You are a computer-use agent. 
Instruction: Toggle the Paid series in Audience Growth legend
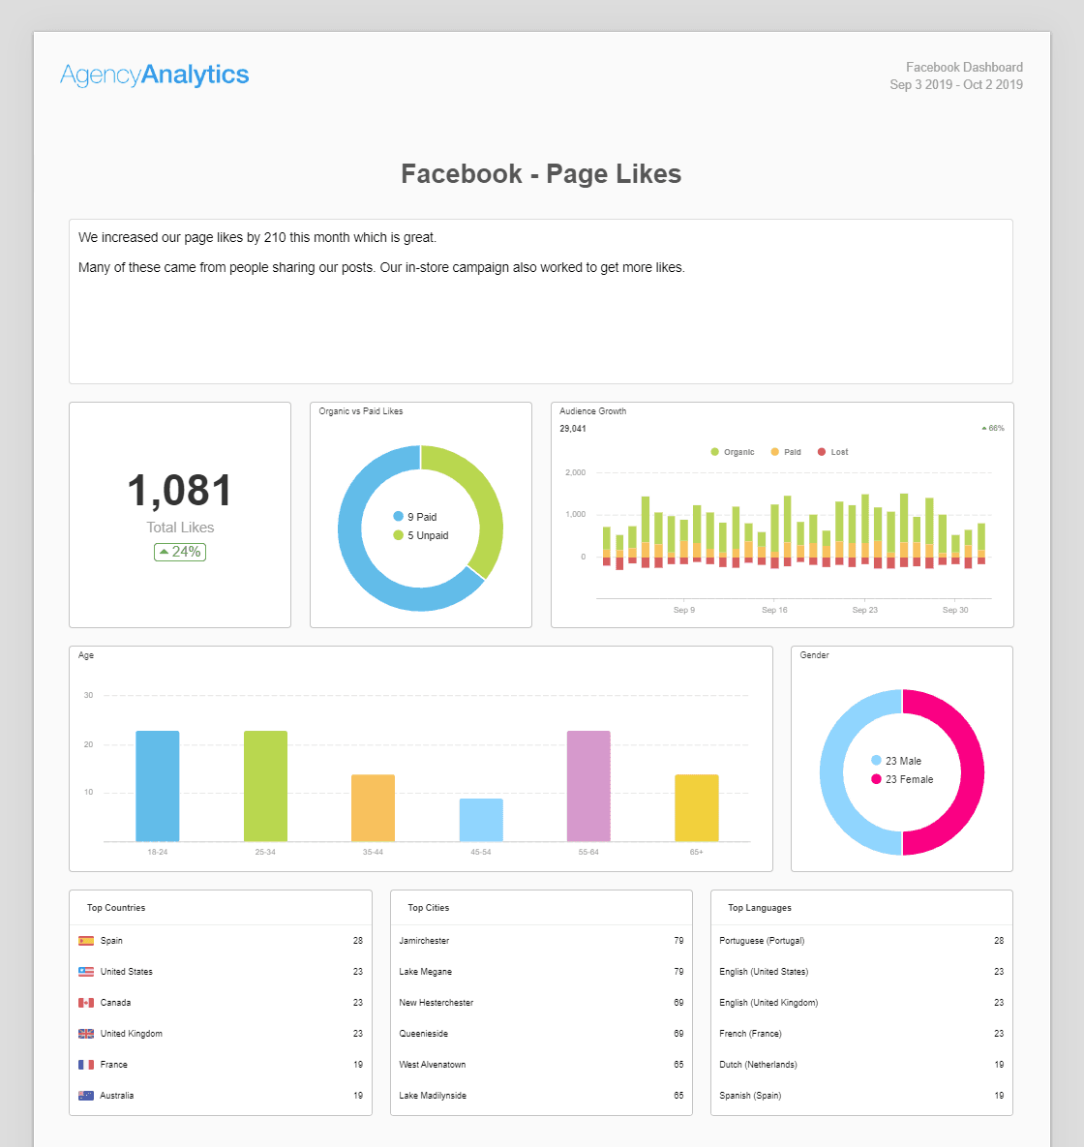[x=784, y=451]
